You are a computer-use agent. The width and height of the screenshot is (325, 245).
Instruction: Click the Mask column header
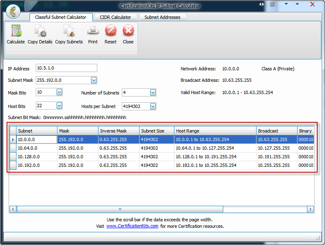tap(78, 131)
